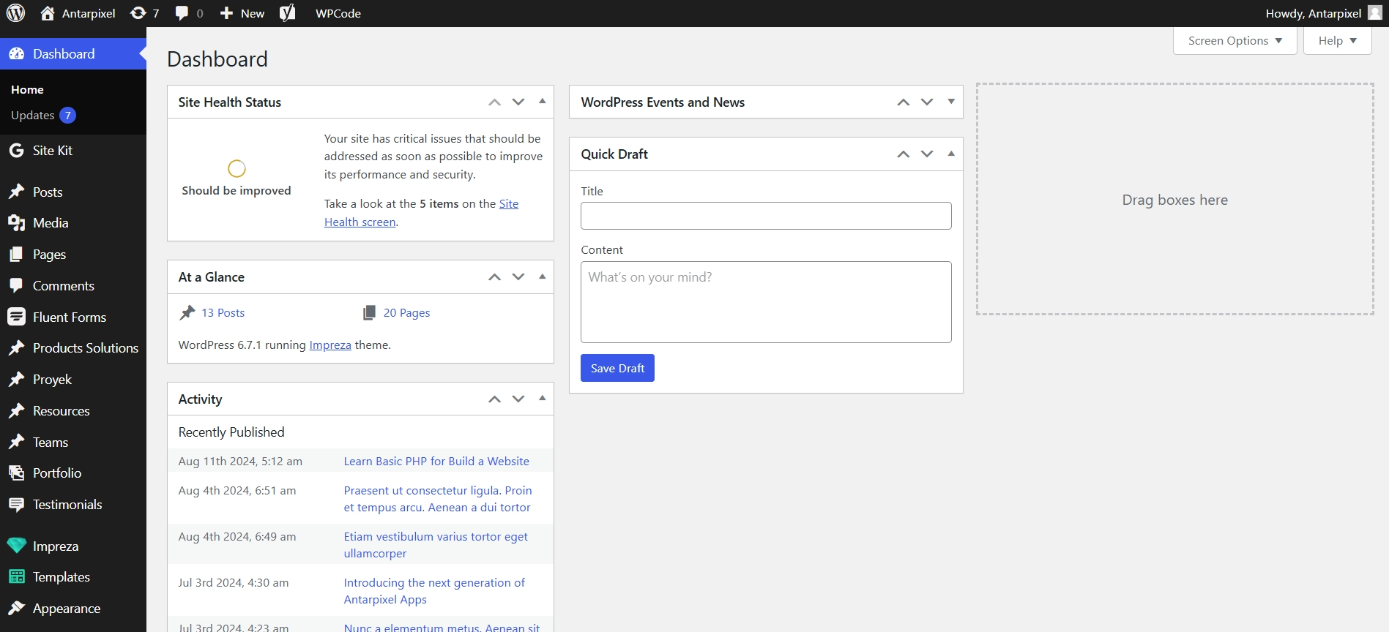Move the Activity panel down
Screen dimensions: 1389x632
pyautogui.click(x=518, y=399)
